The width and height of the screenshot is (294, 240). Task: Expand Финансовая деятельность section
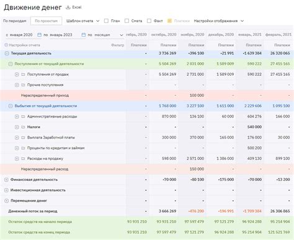click(x=6, y=180)
